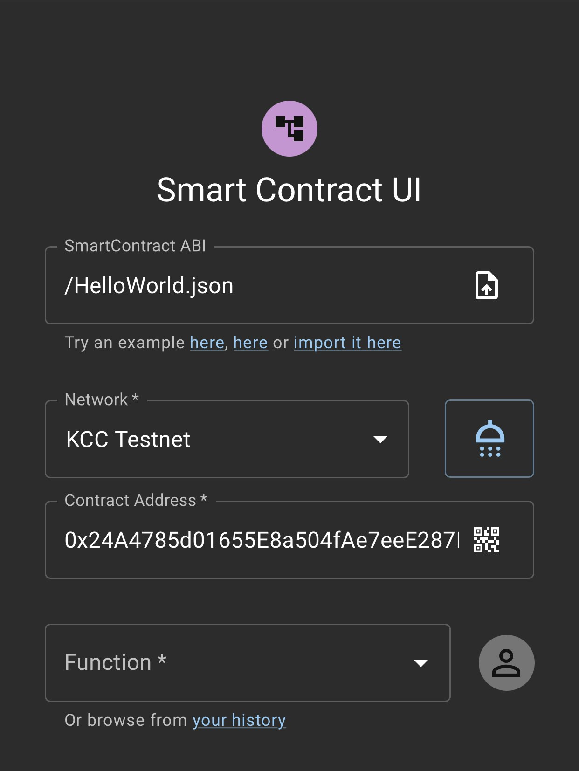The image size is (579, 771).
Task: Click the faucet icon beside the Network field
Action: click(489, 438)
